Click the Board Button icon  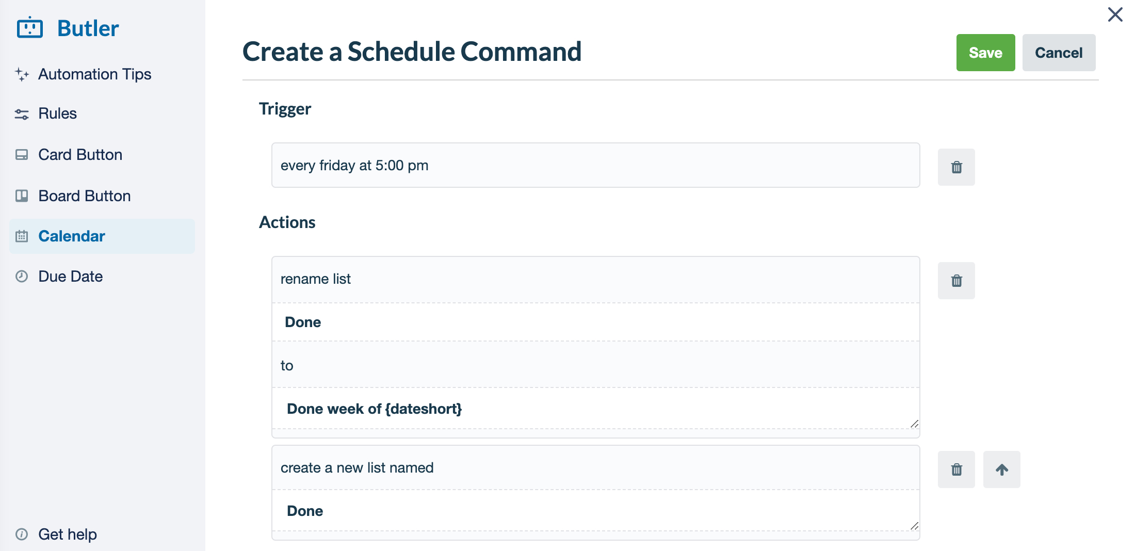click(22, 196)
